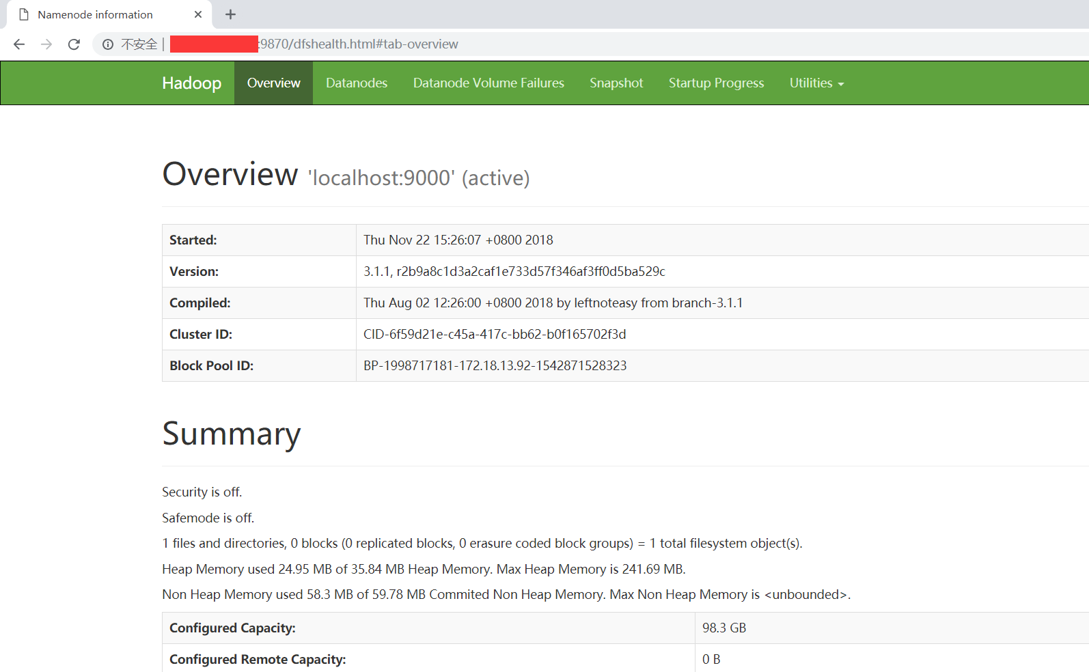Click the Compiled: row label
This screenshot has height=672, width=1089.
point(200,303)
